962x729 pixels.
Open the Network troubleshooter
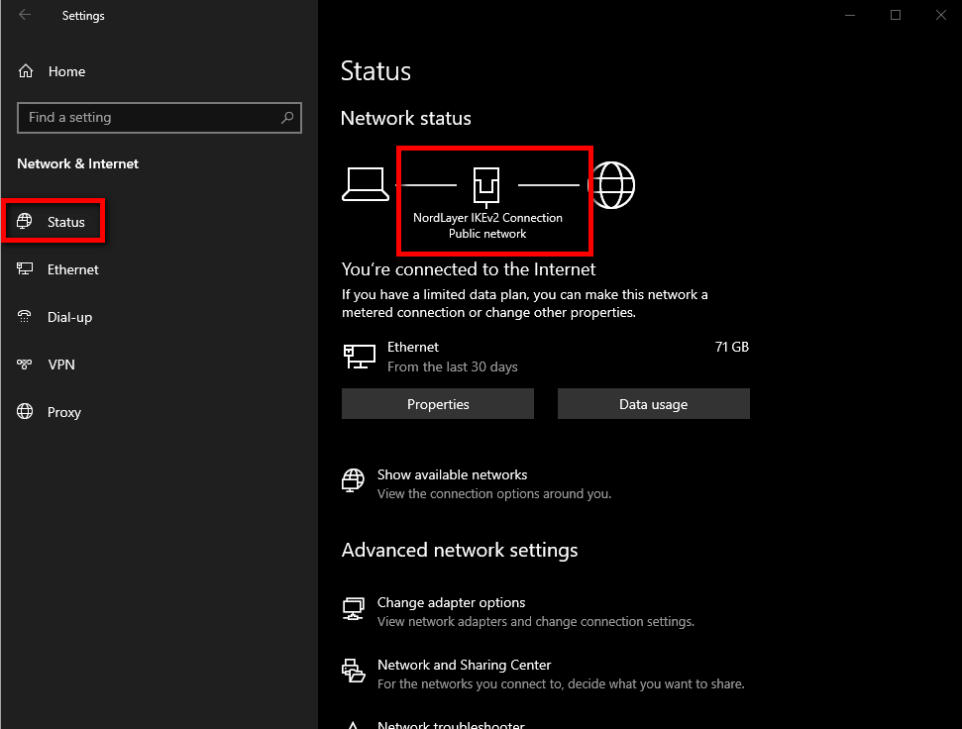coord(451,723)
